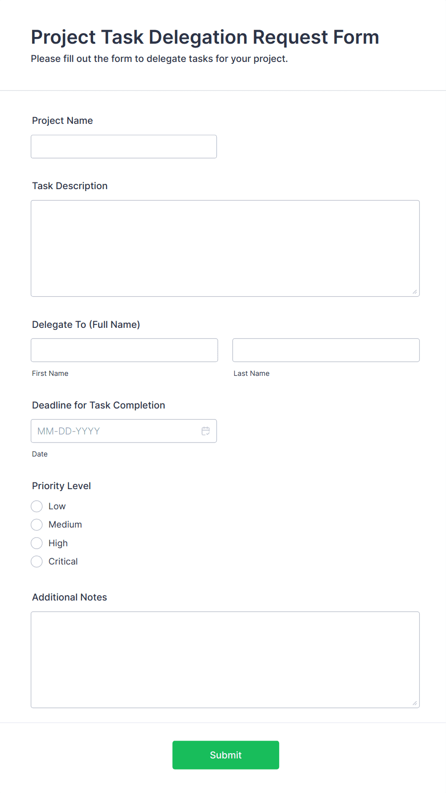This screenshot has width=446, height=793.
Task: Set priority level to High
Action: click(37, 543)
